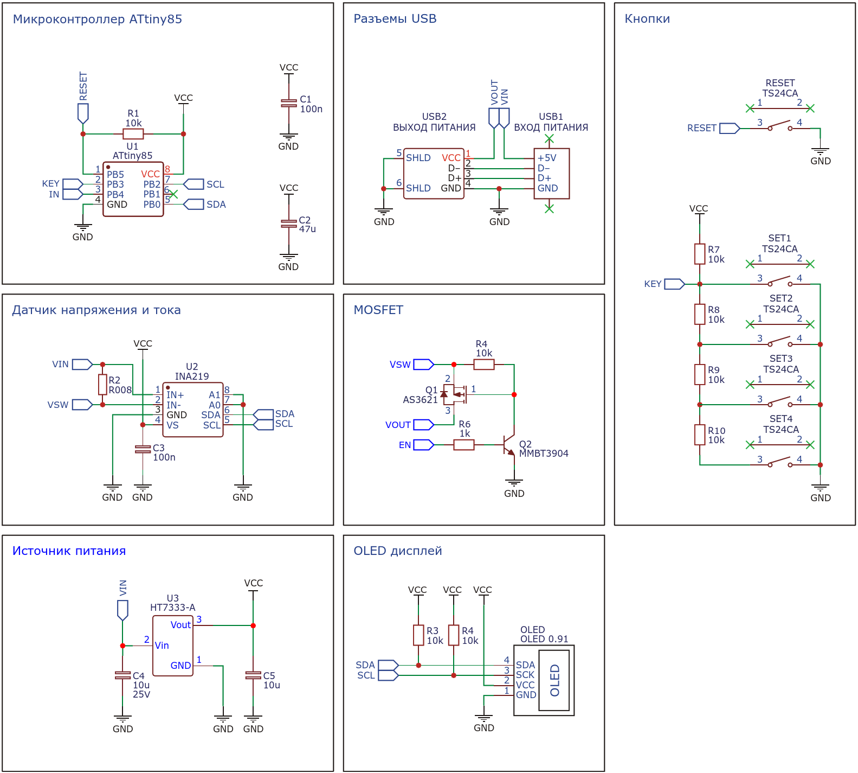Click the OLED 0.91 display module

[544, 680]
